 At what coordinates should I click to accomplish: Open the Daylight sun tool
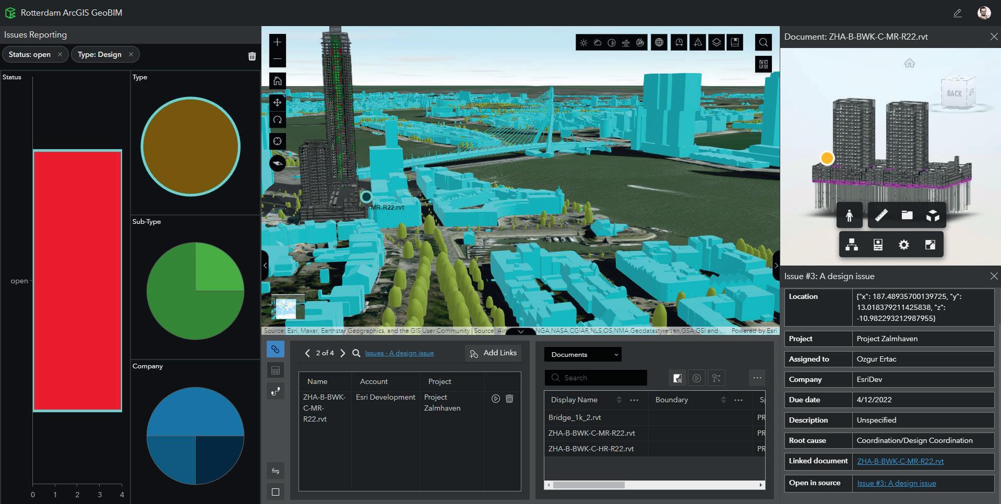tap(583, 43)
